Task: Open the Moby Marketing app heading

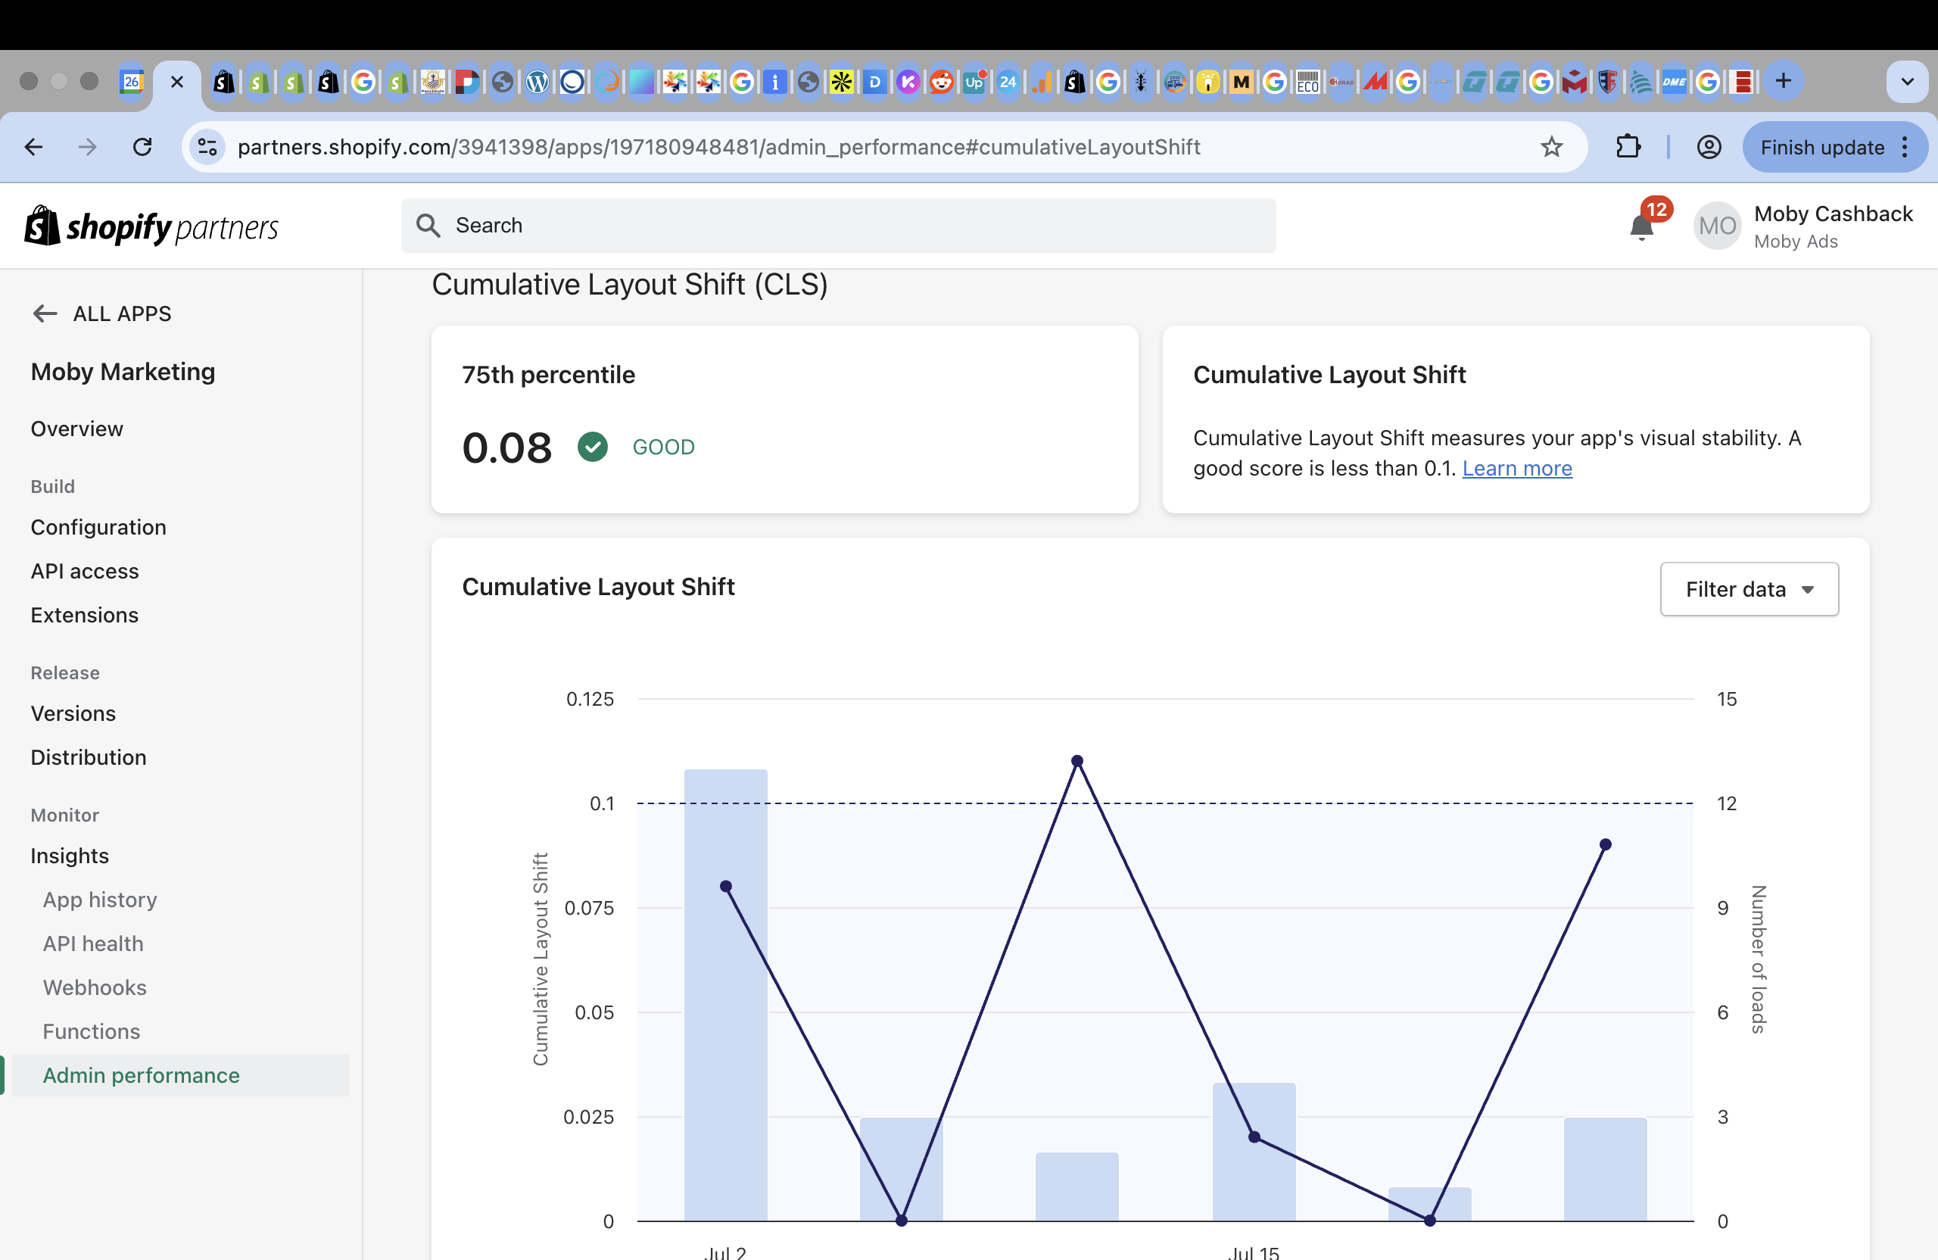Action: tap(123, 371)
